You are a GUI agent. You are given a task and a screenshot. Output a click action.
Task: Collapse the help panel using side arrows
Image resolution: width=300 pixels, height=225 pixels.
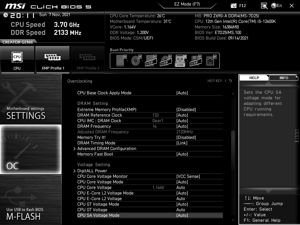[297, 142]
